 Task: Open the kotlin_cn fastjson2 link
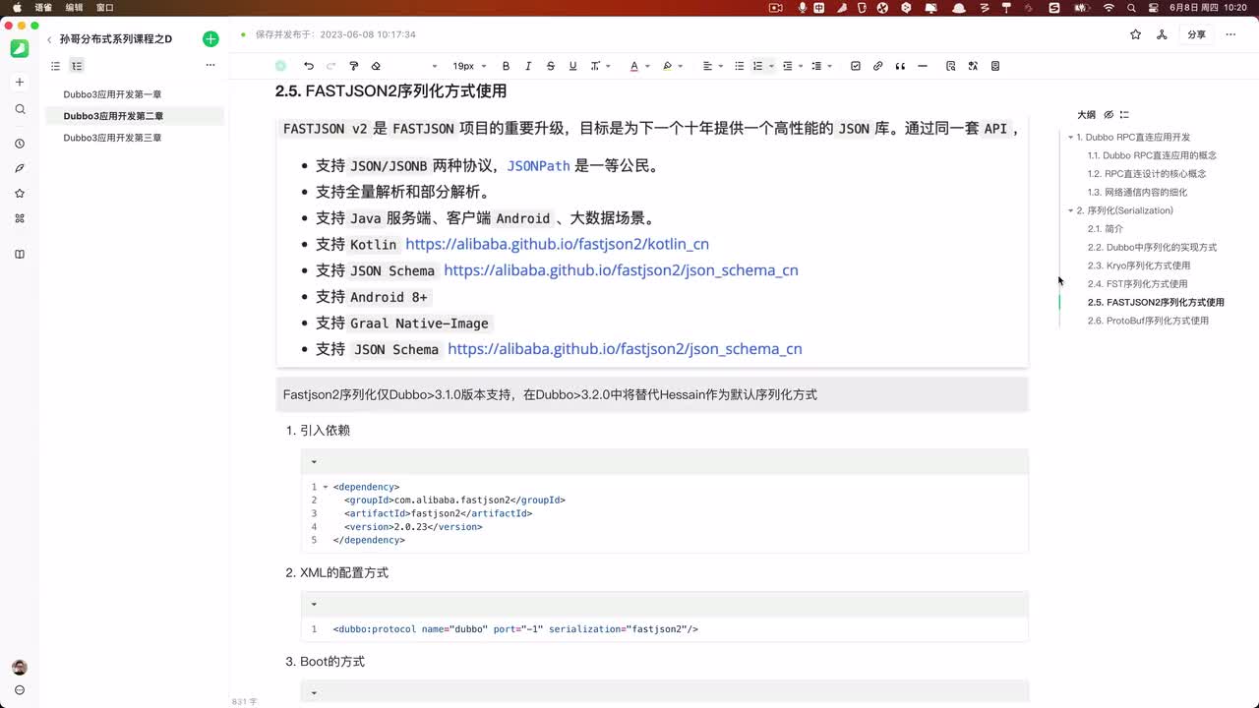click(557, 244)
